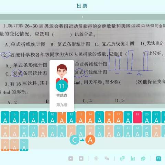The height and width of the screenshot is (165, 165).
Task: Click option C、复式折线统计图 in question 1
Action: (114, 44)
